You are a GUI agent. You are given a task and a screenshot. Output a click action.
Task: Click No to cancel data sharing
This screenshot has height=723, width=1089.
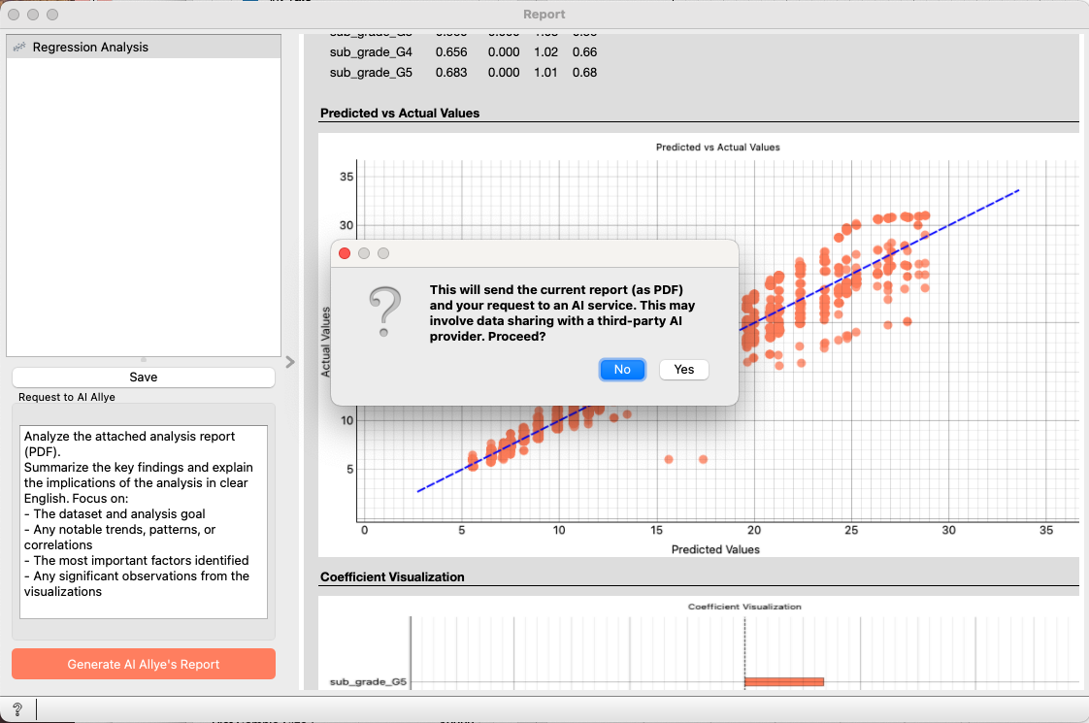pyautogui.click(x=622, y=370)
